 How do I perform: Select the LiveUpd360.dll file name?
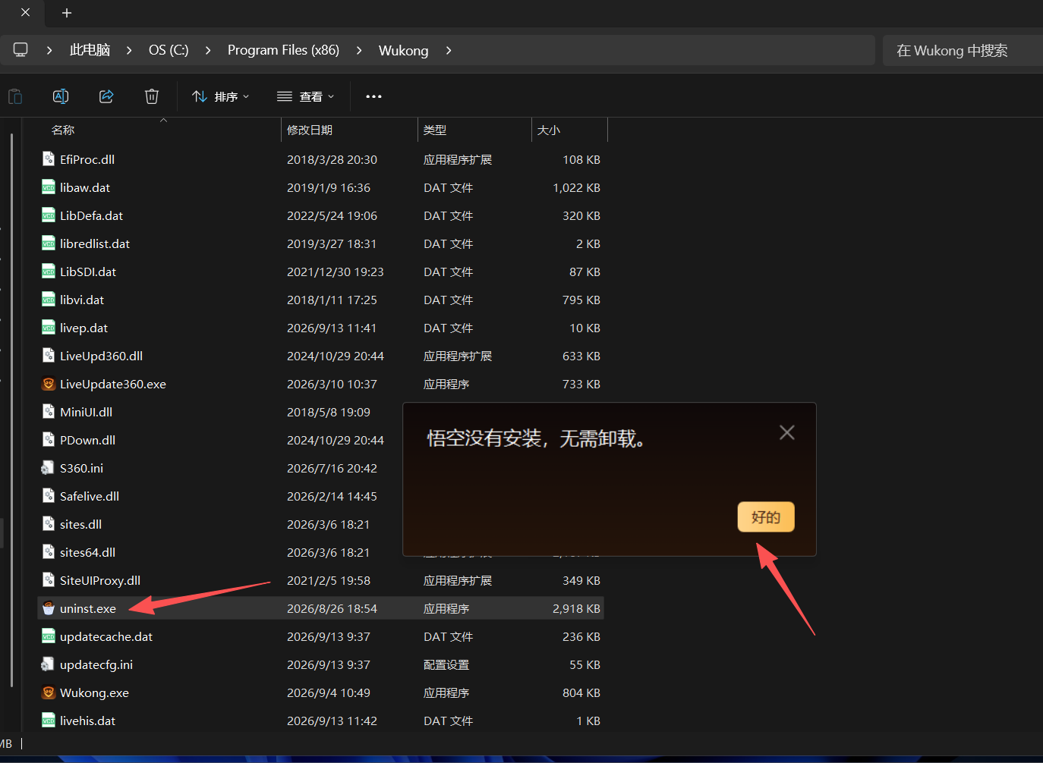coord(101,356)
